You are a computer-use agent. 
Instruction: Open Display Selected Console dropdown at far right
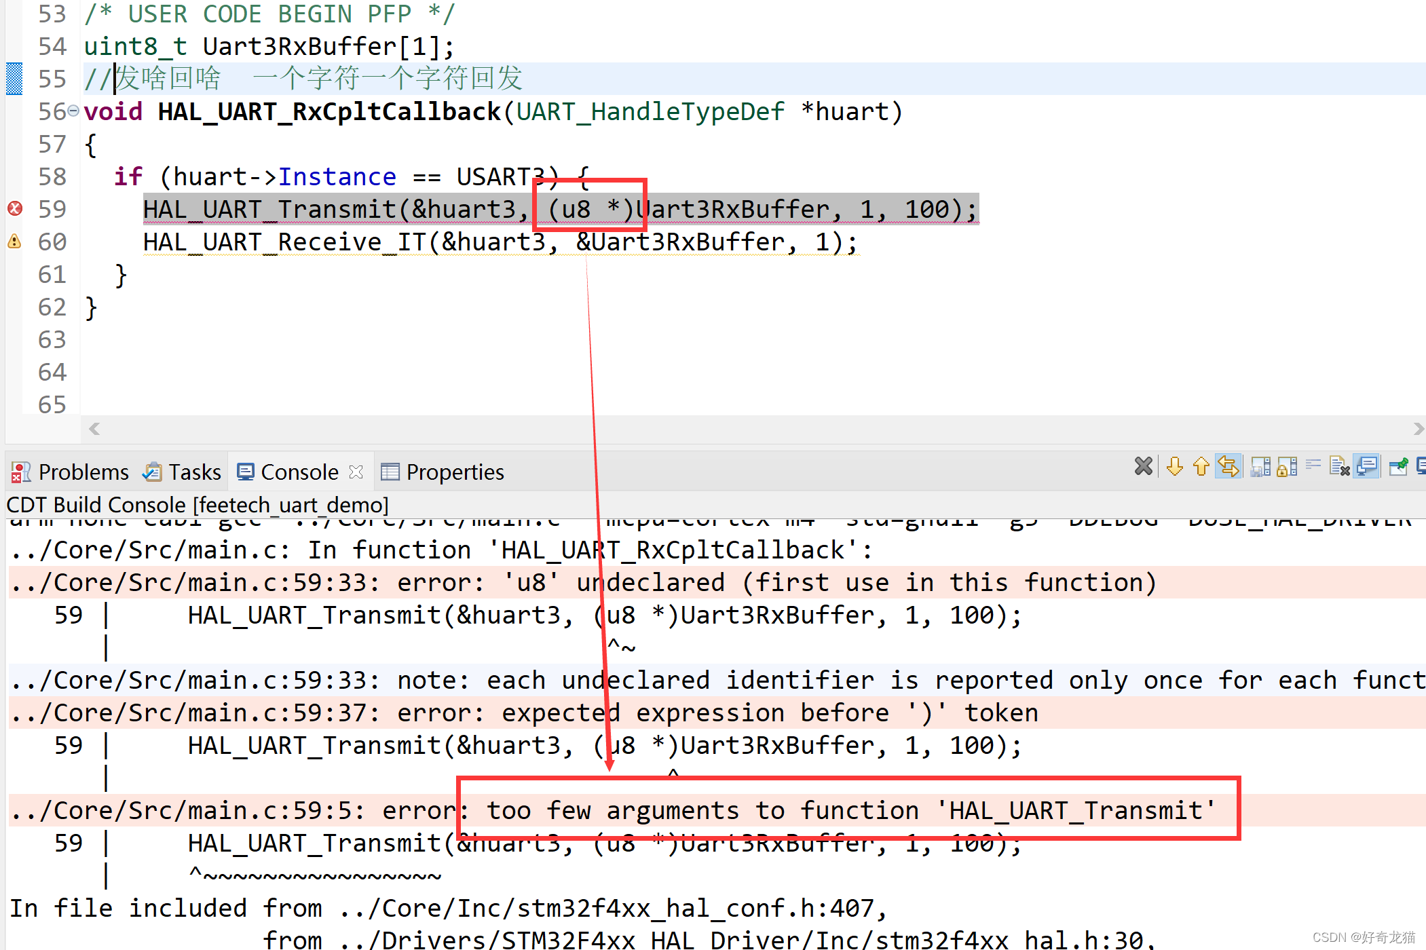click(1421, 466)
